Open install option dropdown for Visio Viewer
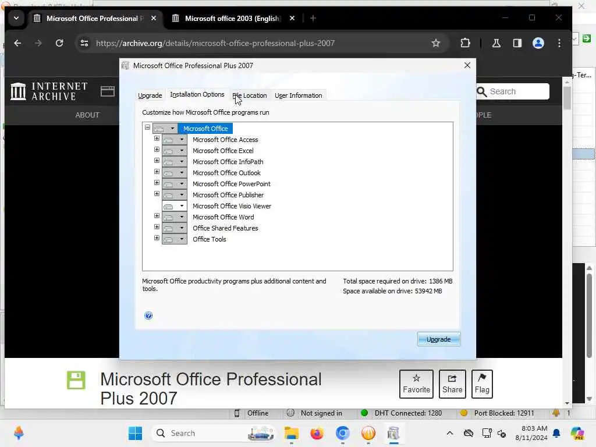Screen dimensions: 596x447 (175, 206)
